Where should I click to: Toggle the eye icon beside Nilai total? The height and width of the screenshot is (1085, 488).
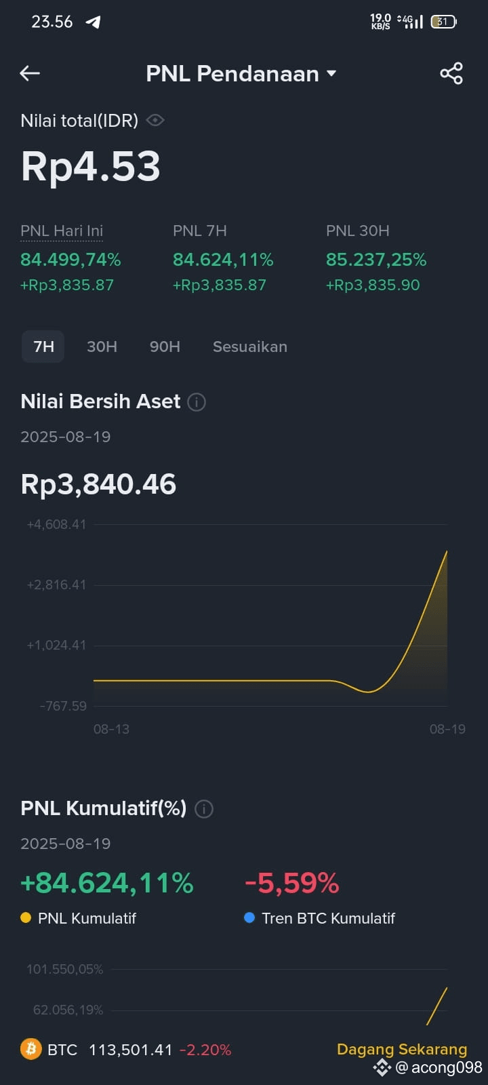[x=155, y=121]
